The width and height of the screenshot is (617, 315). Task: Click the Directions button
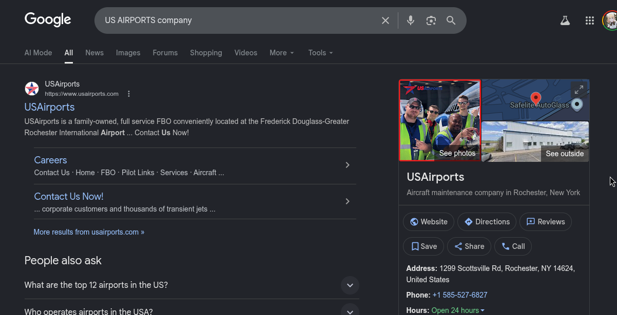(487, 222)
